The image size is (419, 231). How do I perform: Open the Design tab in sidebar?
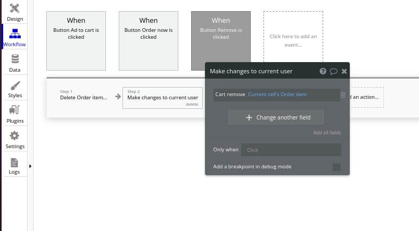(x=15, y=12)
